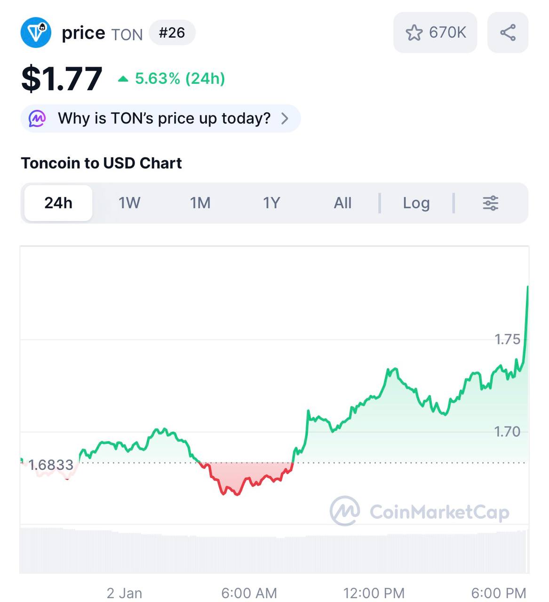Viewport: 549px width, 602px height.
Task: Select the 24h timeframe tab
Action: pos(58,203)
